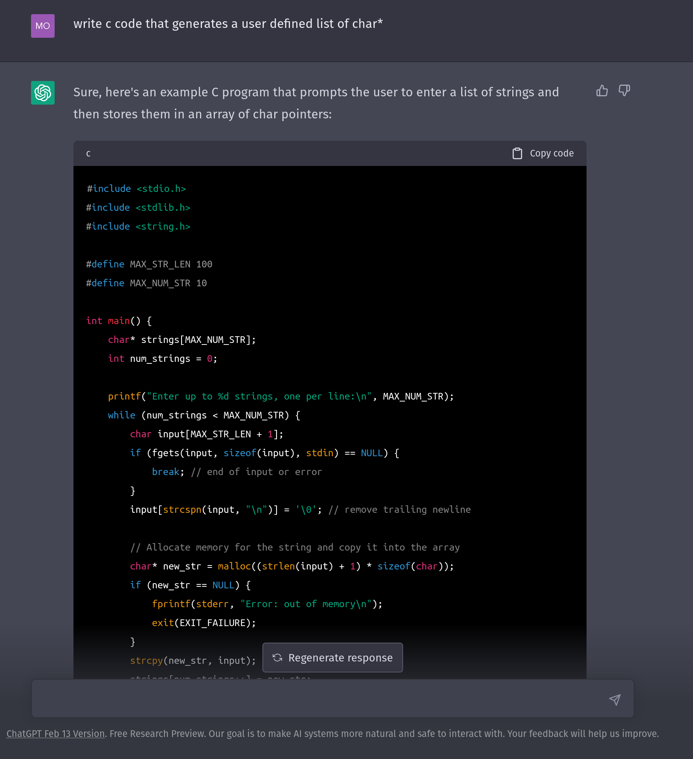Click the send message paper plane icon

click(615, 699)
